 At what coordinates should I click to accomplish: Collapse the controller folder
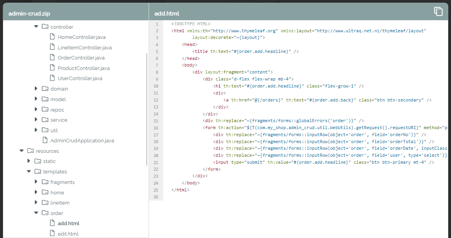[x=36, y=26]
